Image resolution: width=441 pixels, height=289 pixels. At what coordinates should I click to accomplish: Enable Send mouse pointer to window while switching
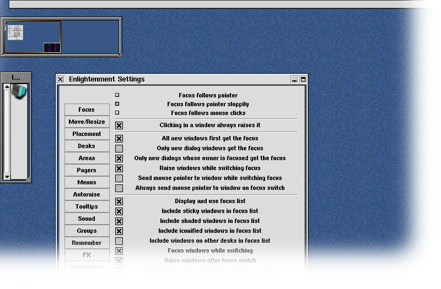coord(119,178)
